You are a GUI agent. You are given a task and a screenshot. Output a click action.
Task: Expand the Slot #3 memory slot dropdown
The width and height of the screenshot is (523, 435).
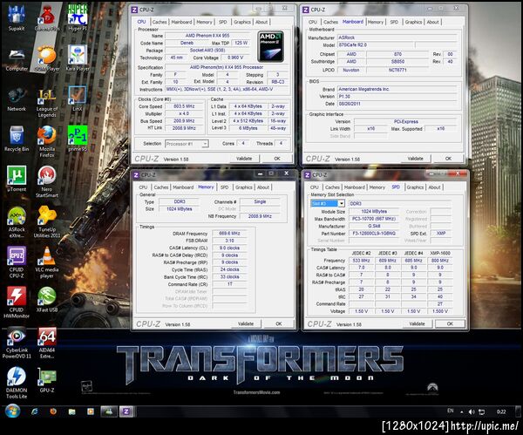click(x=328, y=203)
